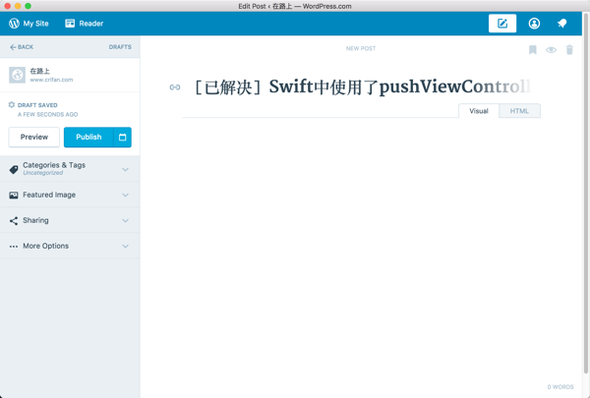The width and height of the screenshot is (590, 398).
Task: Click the permalink chain icon beside title
Action: 175,87
